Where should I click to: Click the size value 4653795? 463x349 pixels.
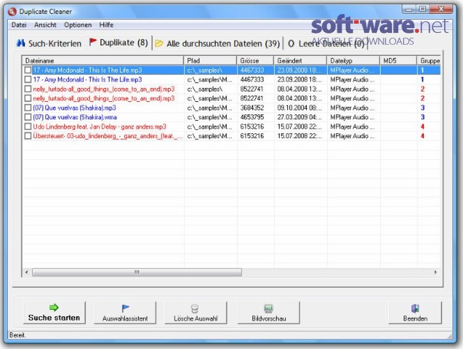pyautogui.click(x=252, y=117)
